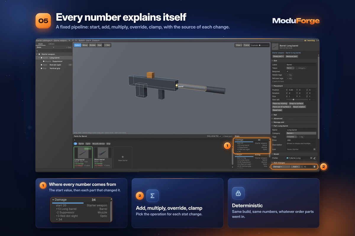Open the Starter weapon dropdown in the toolbar
Viewport: 355px width, 236px height.
pos(62,40)
